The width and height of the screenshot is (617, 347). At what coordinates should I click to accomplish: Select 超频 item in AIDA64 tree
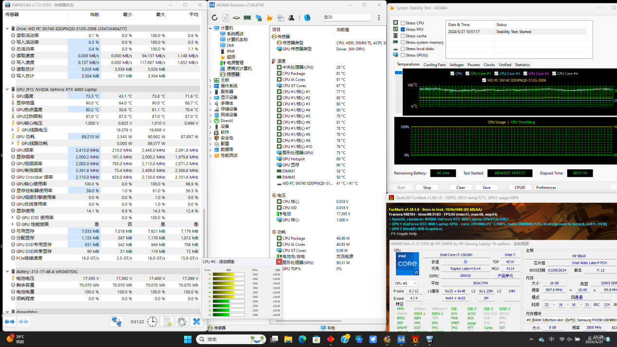point(231,57)
